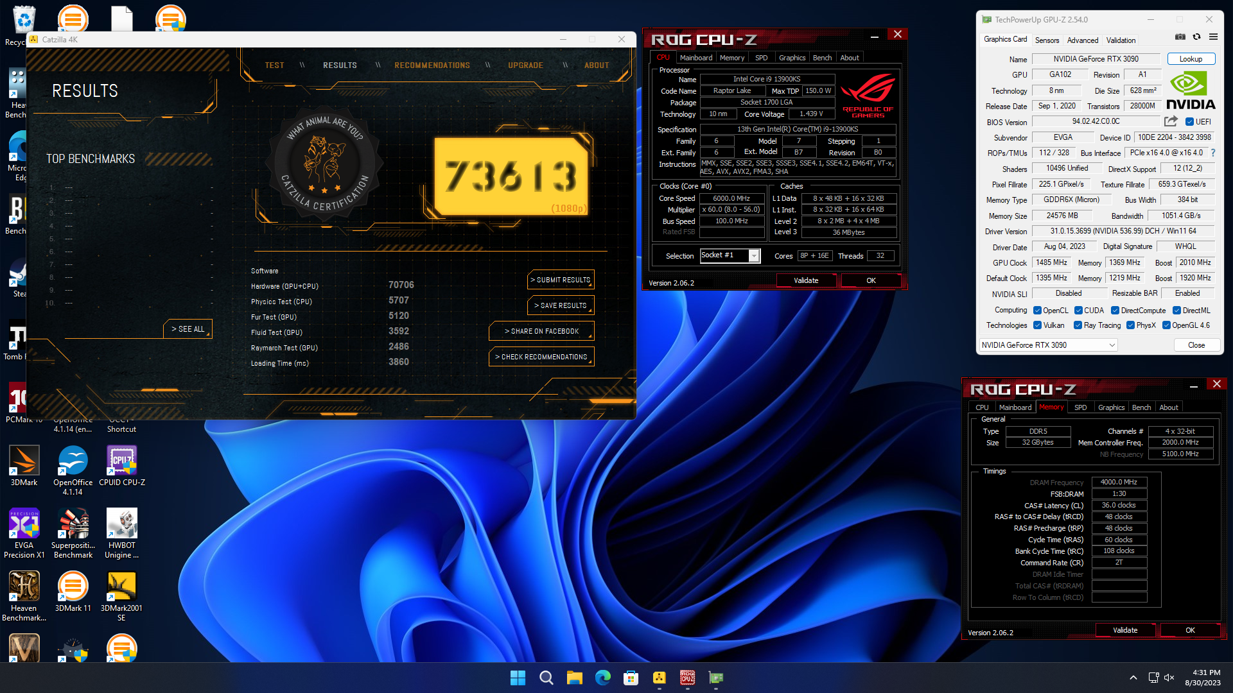Image resolution: width=1233 pixels, height=693 pixels.
Task: Click the GPU-Z screenshot camera icon
Action: pos(1180,37)
